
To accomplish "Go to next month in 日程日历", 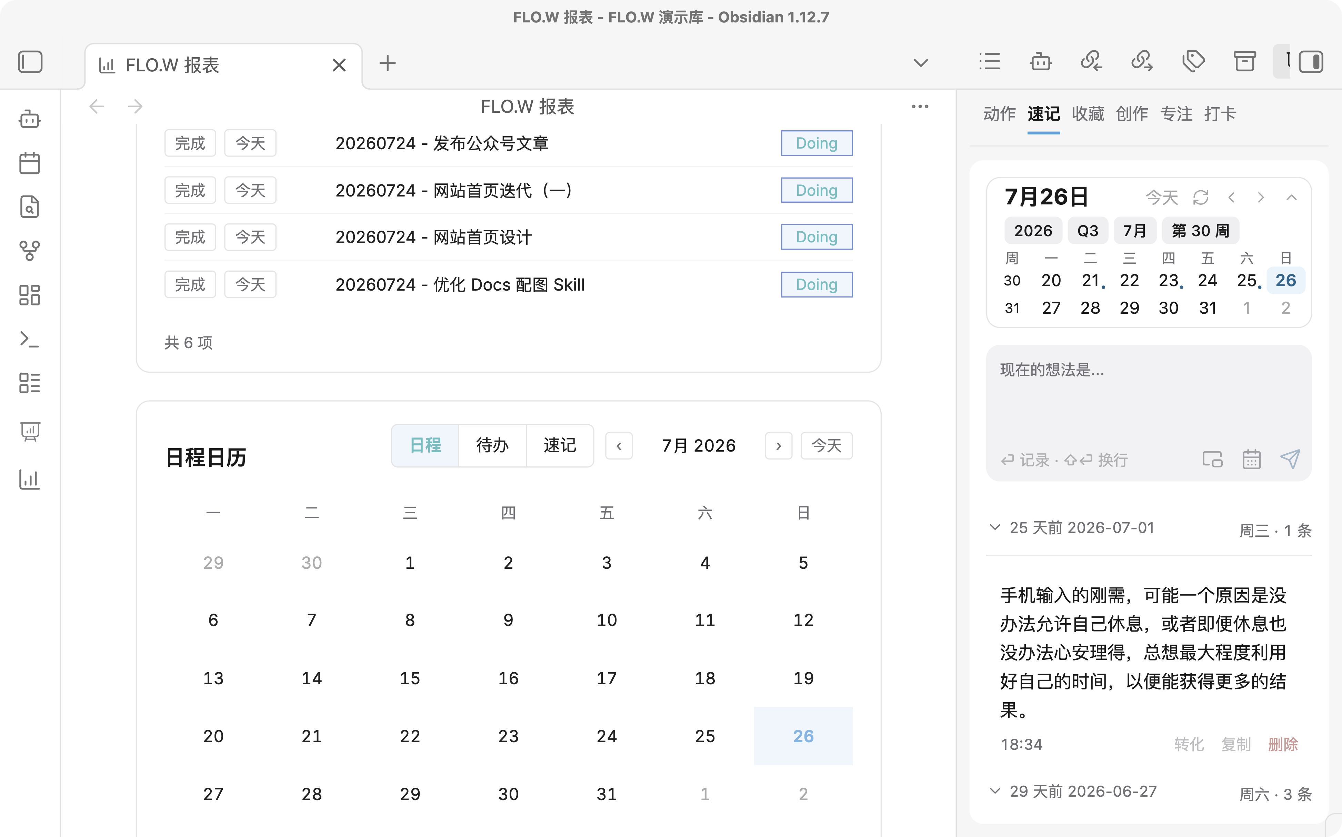I will point(778,446).
